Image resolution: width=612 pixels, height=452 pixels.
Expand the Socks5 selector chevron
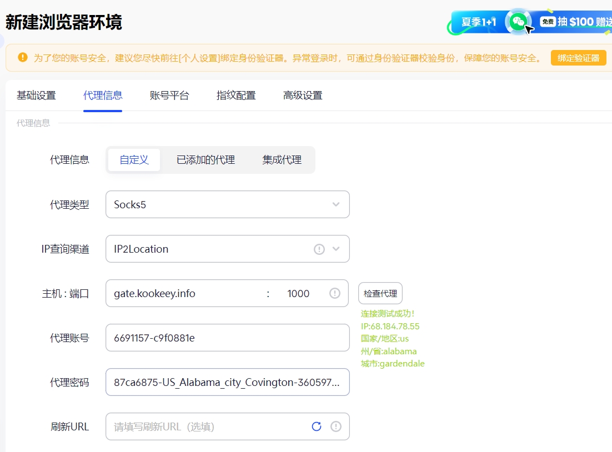[335, 204]
